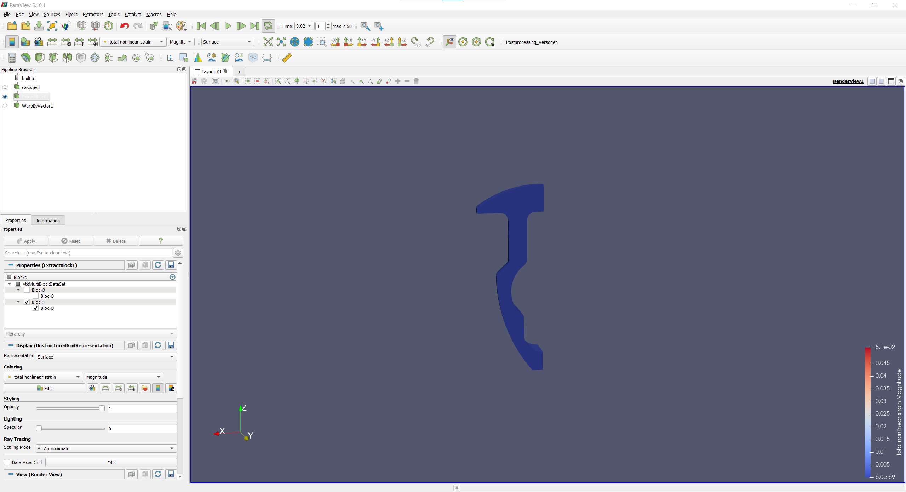This screenshot has width=906, height=492.
Task: Open the Representation dropdown showing Surface
Action: tap(105, 357)
